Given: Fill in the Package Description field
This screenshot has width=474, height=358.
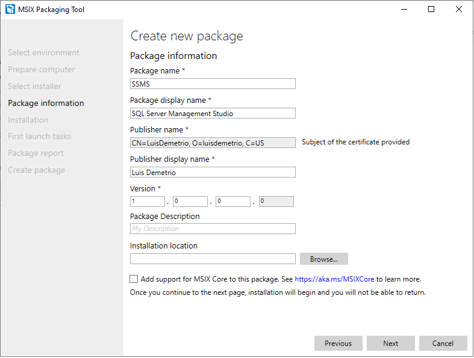Looking at the screenshot, I should pyautogui.click(x=213, y=229).
